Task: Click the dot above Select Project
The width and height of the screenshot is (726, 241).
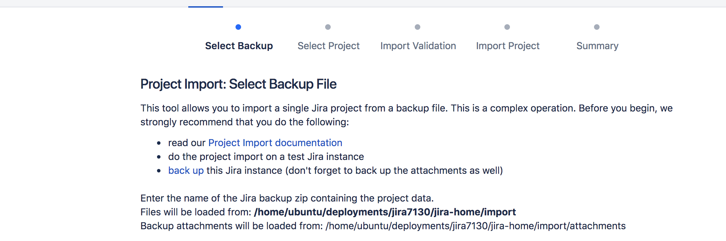Action: 328,27
